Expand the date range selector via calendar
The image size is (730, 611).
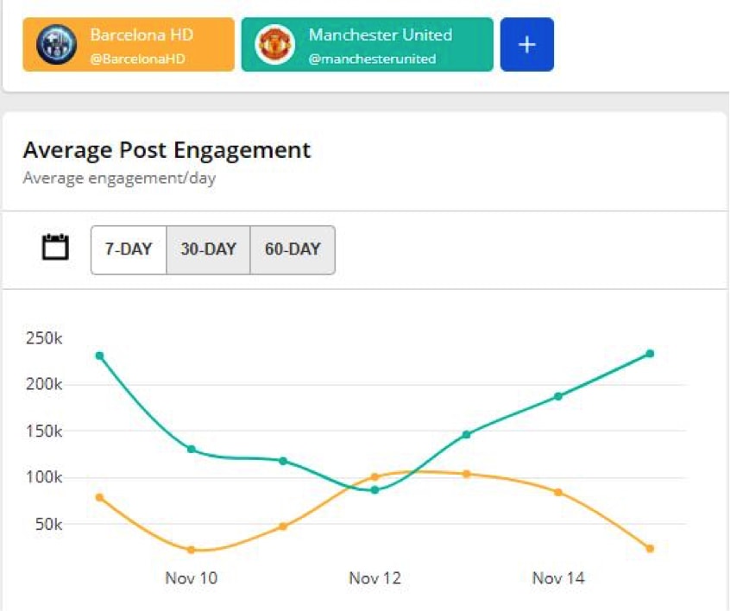[x=55, y=249]
